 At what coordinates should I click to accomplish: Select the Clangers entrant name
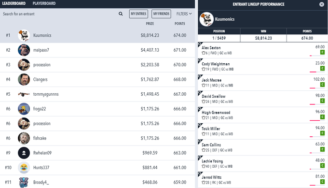(41, 79)
